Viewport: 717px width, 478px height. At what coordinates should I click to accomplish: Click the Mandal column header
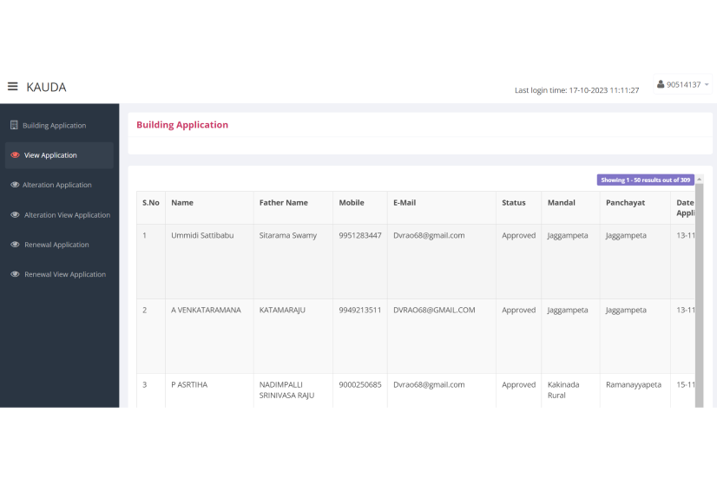pyautogui.click(x=561, y=203)
